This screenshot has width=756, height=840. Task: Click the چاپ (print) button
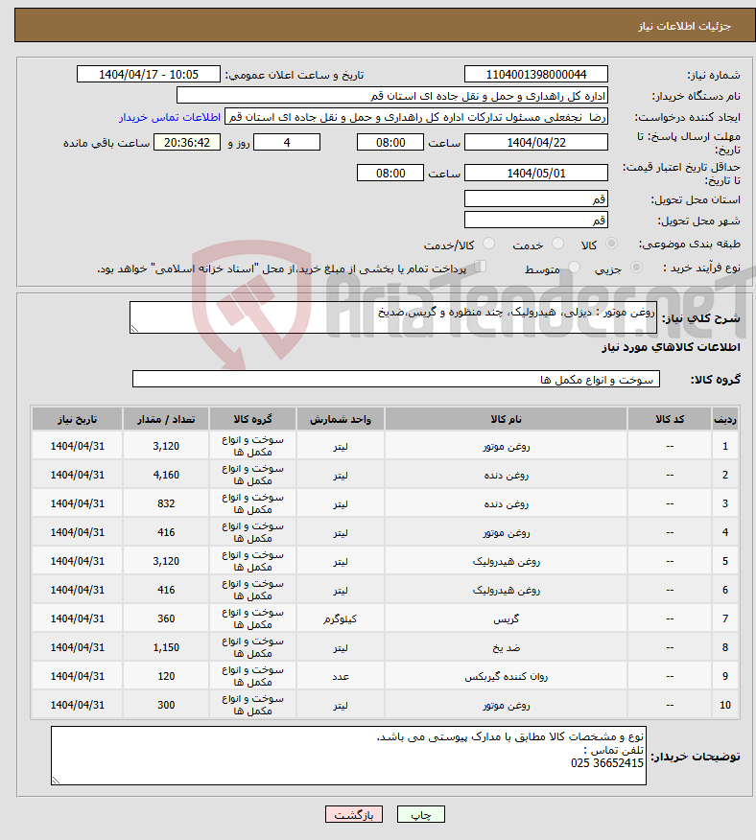pos(421,814)
